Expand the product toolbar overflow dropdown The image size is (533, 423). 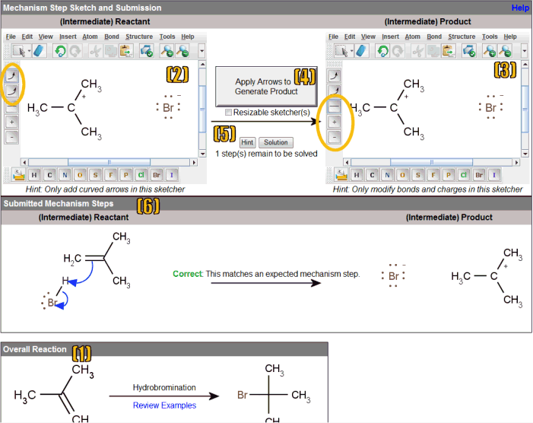525,50
